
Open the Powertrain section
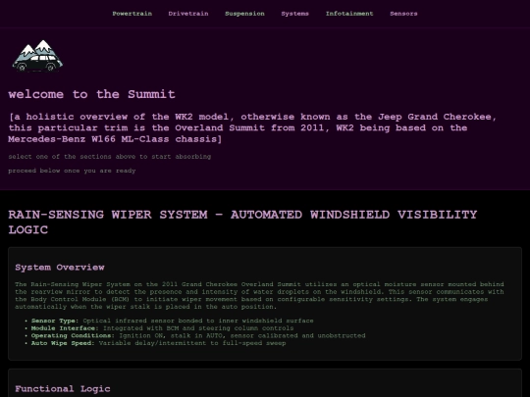tap(132, 14)
